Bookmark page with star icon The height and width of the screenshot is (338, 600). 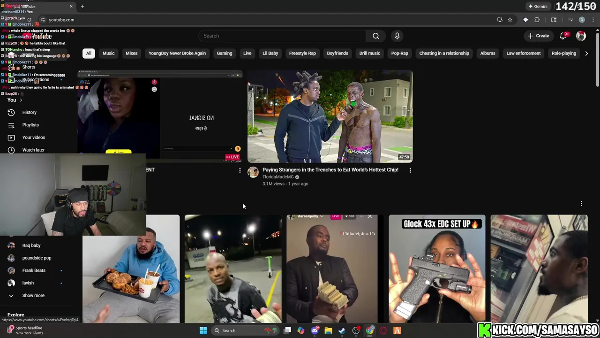(510, 20)
